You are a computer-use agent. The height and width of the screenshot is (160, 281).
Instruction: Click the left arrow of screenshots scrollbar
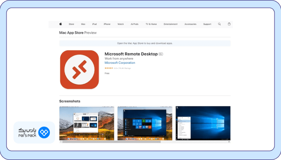(61, 142)
